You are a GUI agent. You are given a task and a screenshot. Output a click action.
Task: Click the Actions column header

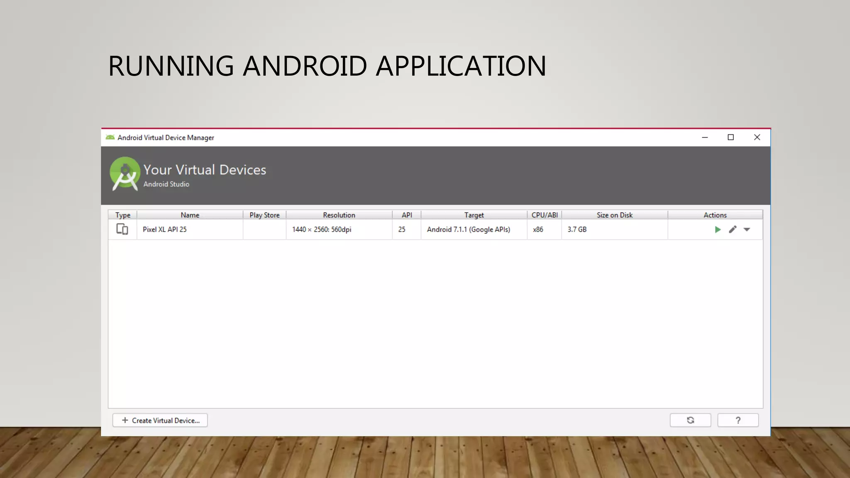tap(715, 215)
